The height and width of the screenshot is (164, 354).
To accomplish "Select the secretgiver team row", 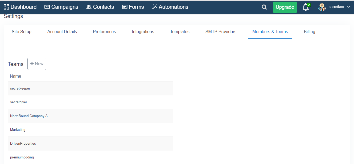I will [x=90, y=102].
